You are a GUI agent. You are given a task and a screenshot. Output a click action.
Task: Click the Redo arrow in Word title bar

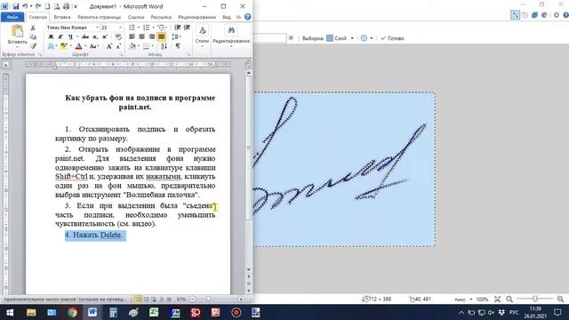tap(38, 6)
